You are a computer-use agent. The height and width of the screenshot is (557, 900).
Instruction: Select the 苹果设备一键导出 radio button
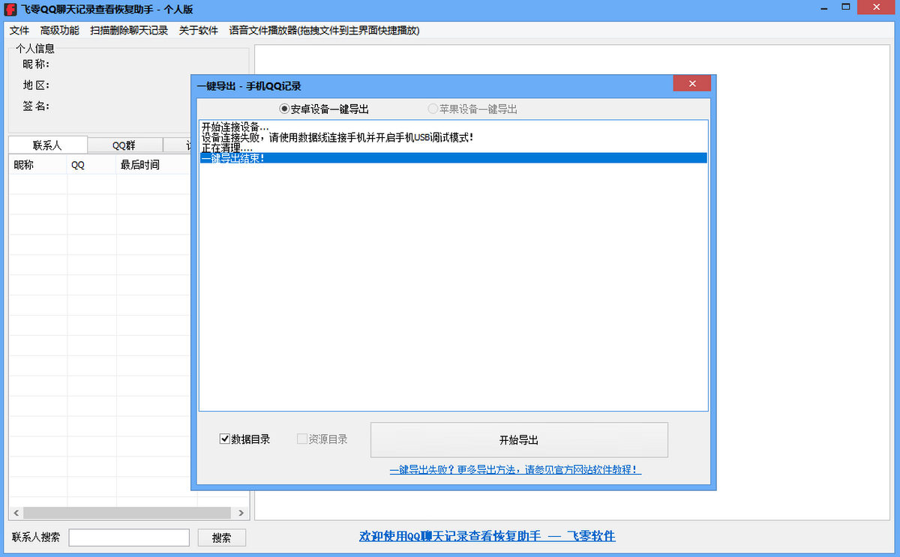tap(472, 109)
